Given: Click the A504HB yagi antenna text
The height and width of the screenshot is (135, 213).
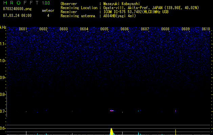Looking at the screenshot, I should [x=120, y=16].
